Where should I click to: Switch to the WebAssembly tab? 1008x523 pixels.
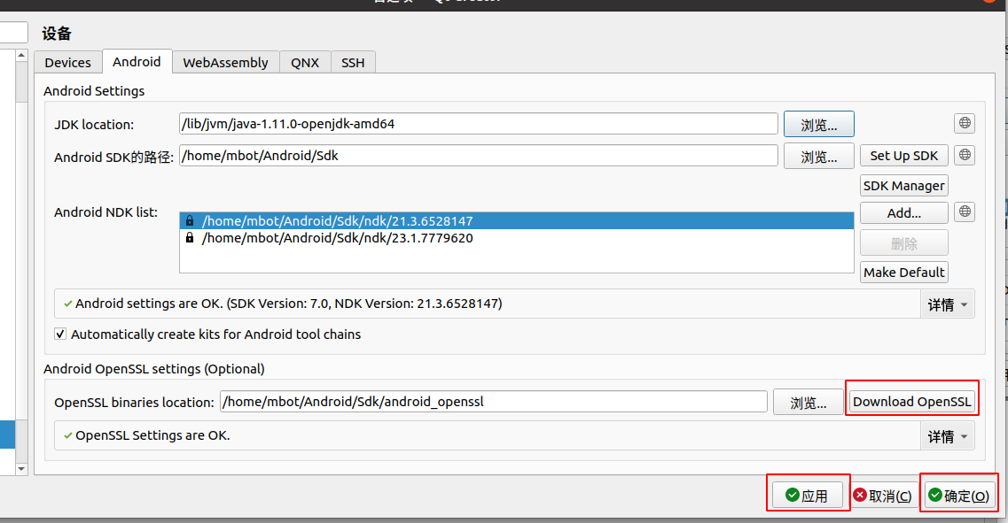click(224, 62)
